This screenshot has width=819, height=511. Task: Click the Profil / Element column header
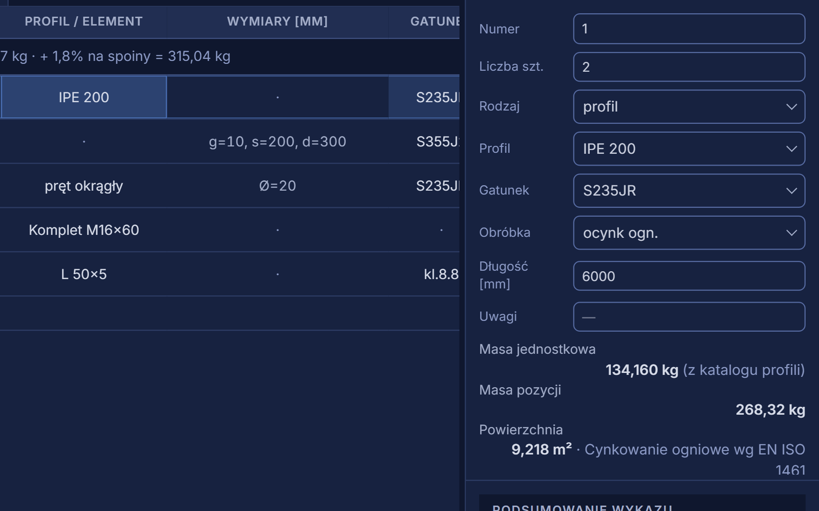click(x=84, y=21)
